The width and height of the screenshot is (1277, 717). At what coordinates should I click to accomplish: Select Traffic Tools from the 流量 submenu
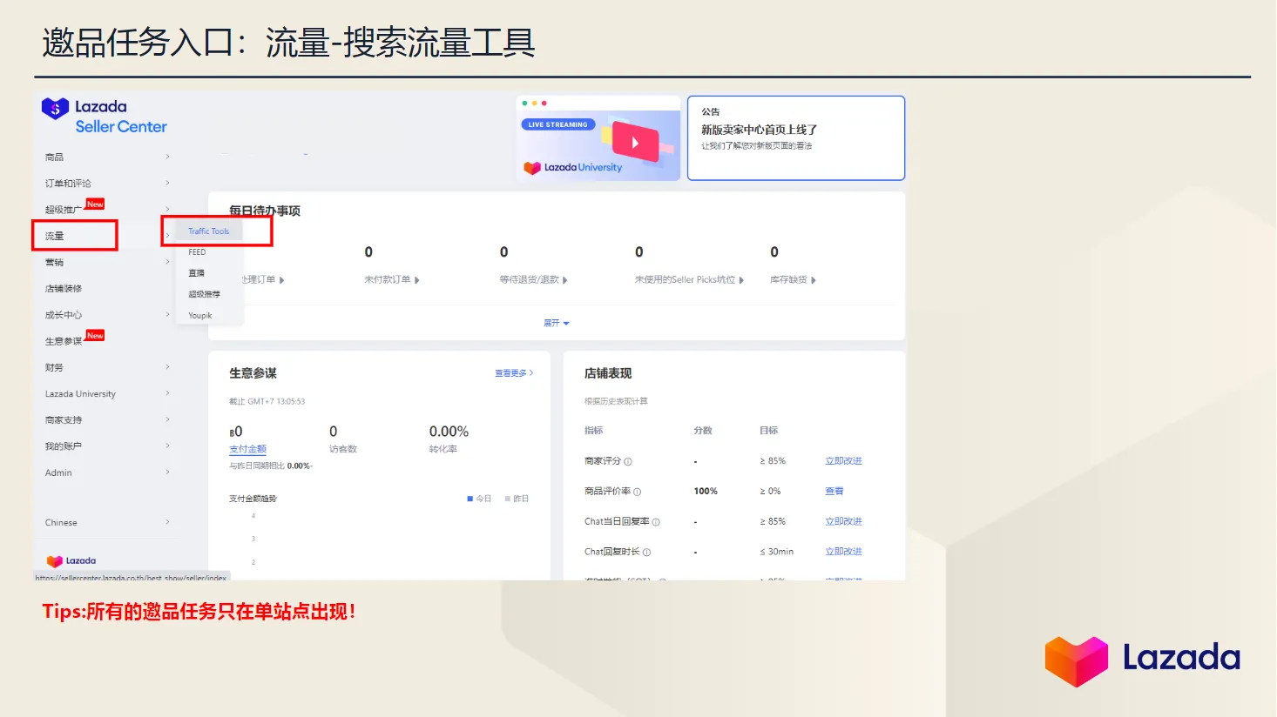point(208,231)
